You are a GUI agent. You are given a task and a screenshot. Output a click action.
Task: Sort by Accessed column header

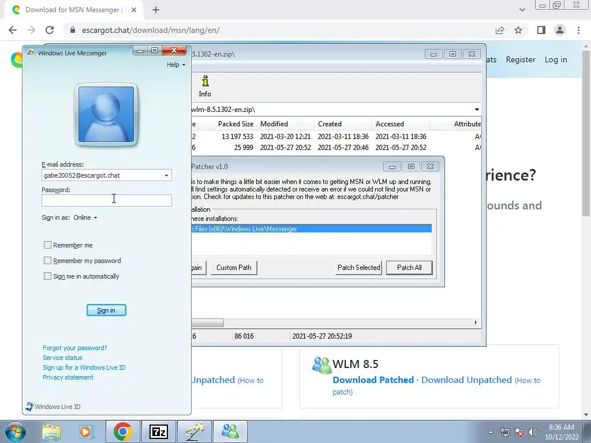[390, 124]
